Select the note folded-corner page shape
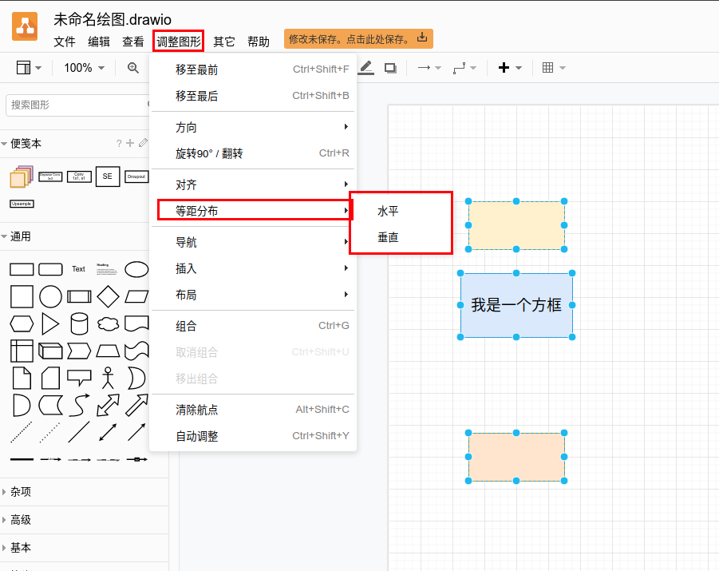Image resolution: width=719 pixels, height=571 pixels. [22, 379]
